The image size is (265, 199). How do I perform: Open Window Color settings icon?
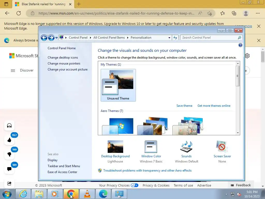pos(151,147)
